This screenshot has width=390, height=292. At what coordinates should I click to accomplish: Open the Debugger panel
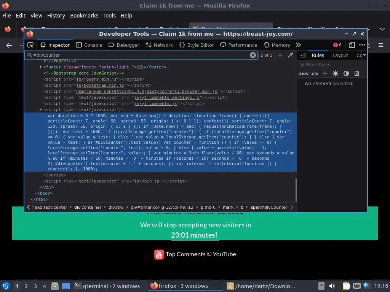click(124, 45)
